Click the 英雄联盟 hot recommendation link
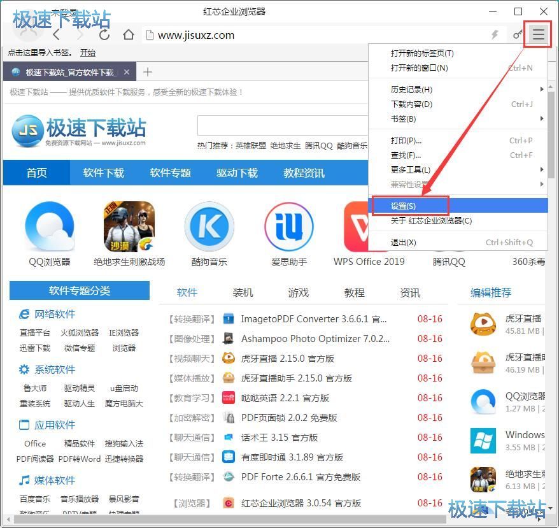The width and height of the screenshot is (559, 528). coord(251,146)
